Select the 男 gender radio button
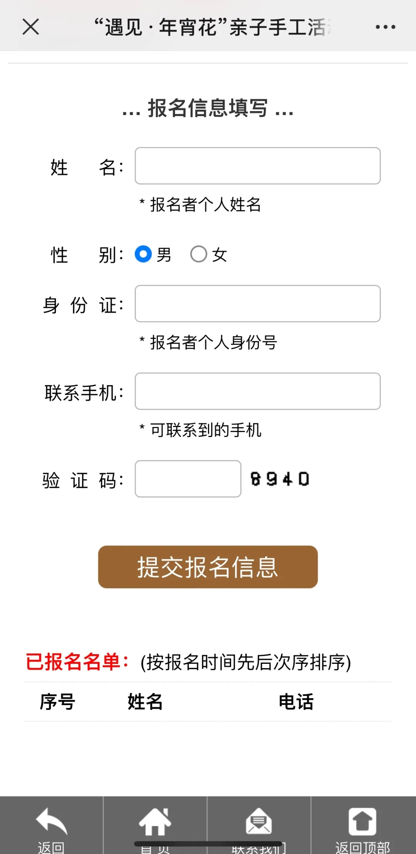The image size is (416, 854). pyautogui.click(x=144, y=255)
